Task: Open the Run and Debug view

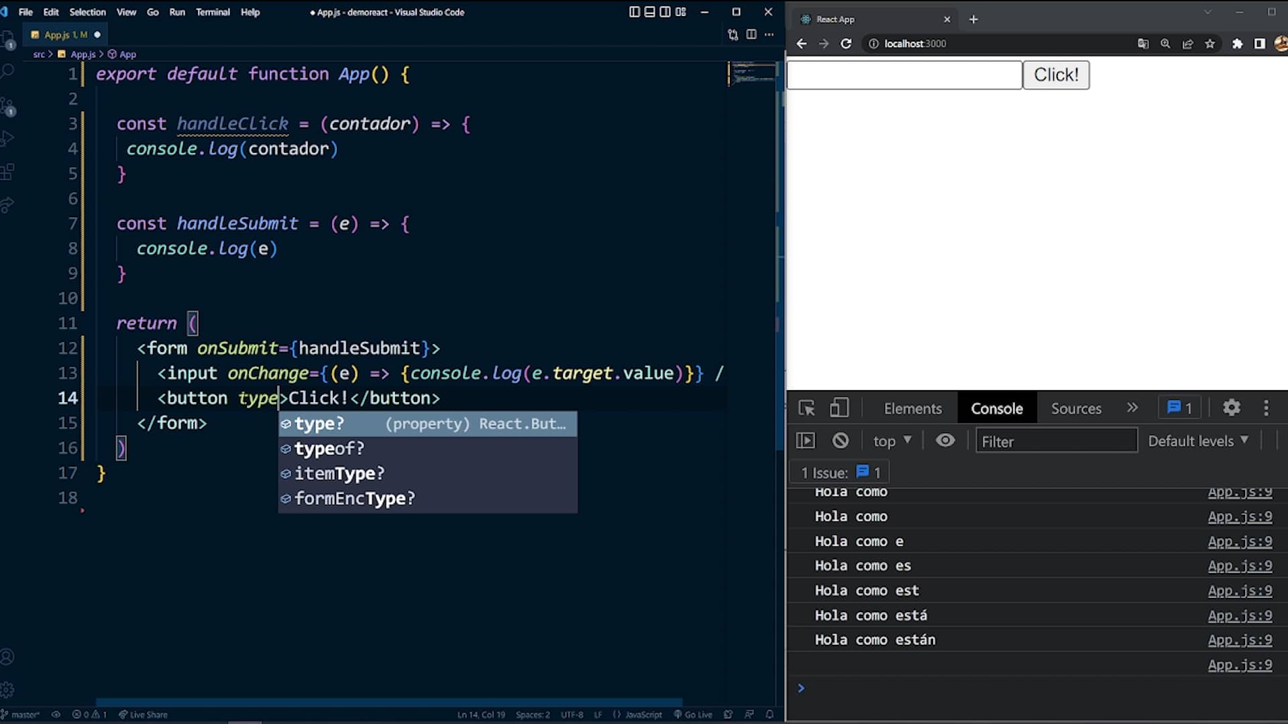Action: click(9, 139)
